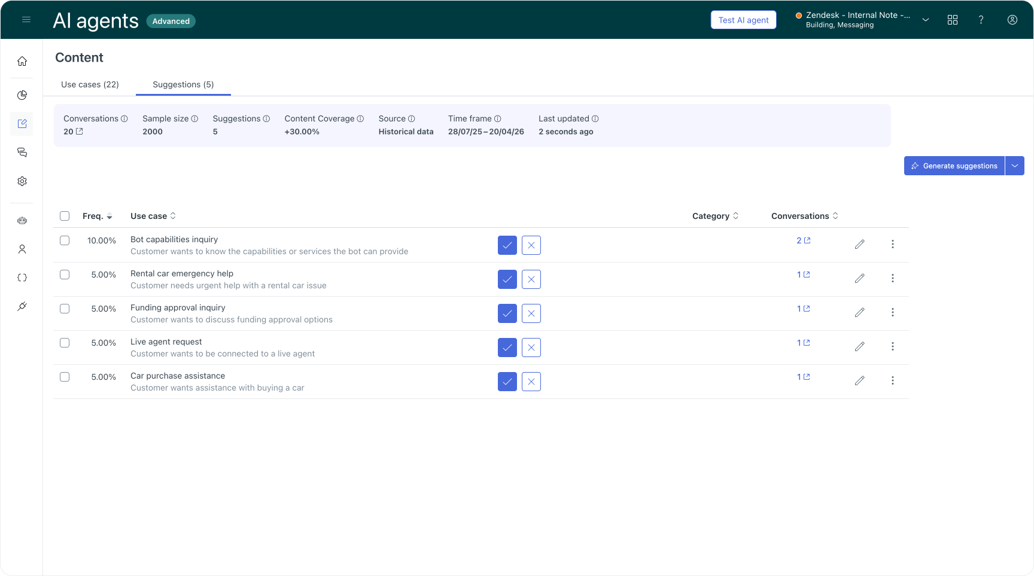This screenshot has height=576, width=1034.
Task: Open the conversations chat bubbles sidebar icon
Action: point(22,153)
